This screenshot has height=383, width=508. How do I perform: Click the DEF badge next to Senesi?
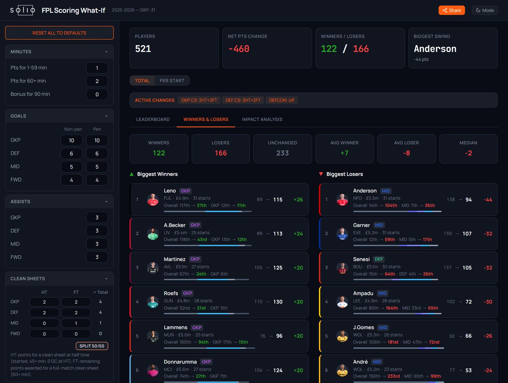pyautogui.click(x=378, y=259)
